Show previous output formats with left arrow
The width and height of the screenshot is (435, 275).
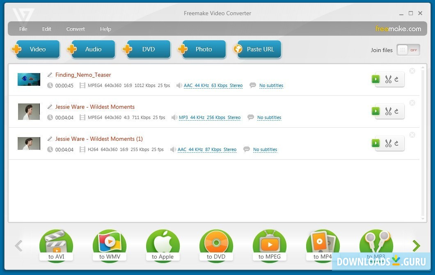(18, 245)
